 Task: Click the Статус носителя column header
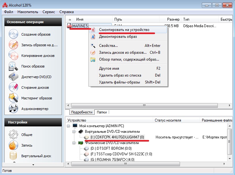pyautogui.click(x=176, y=120)
